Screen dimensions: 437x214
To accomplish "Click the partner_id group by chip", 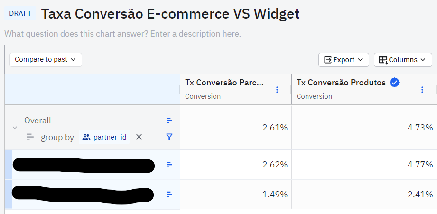I will coord(104,137).
